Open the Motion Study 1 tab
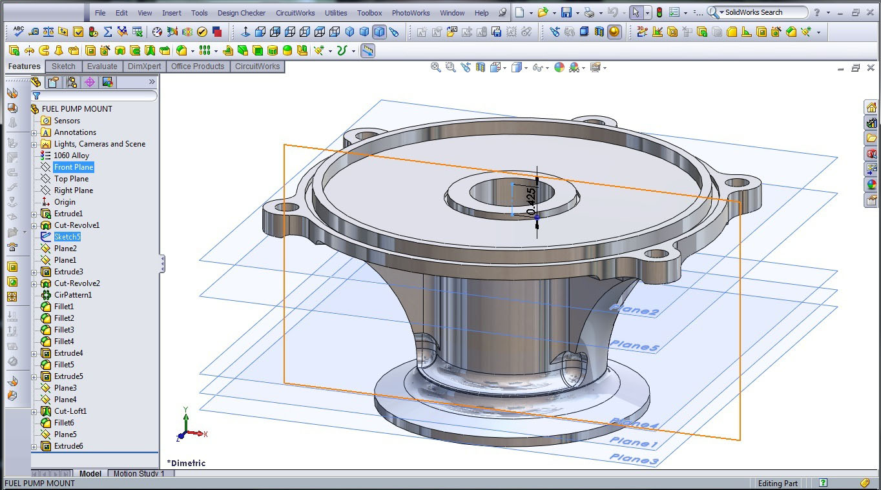This screenshot has height=490, width=881. tap(139, 473)
